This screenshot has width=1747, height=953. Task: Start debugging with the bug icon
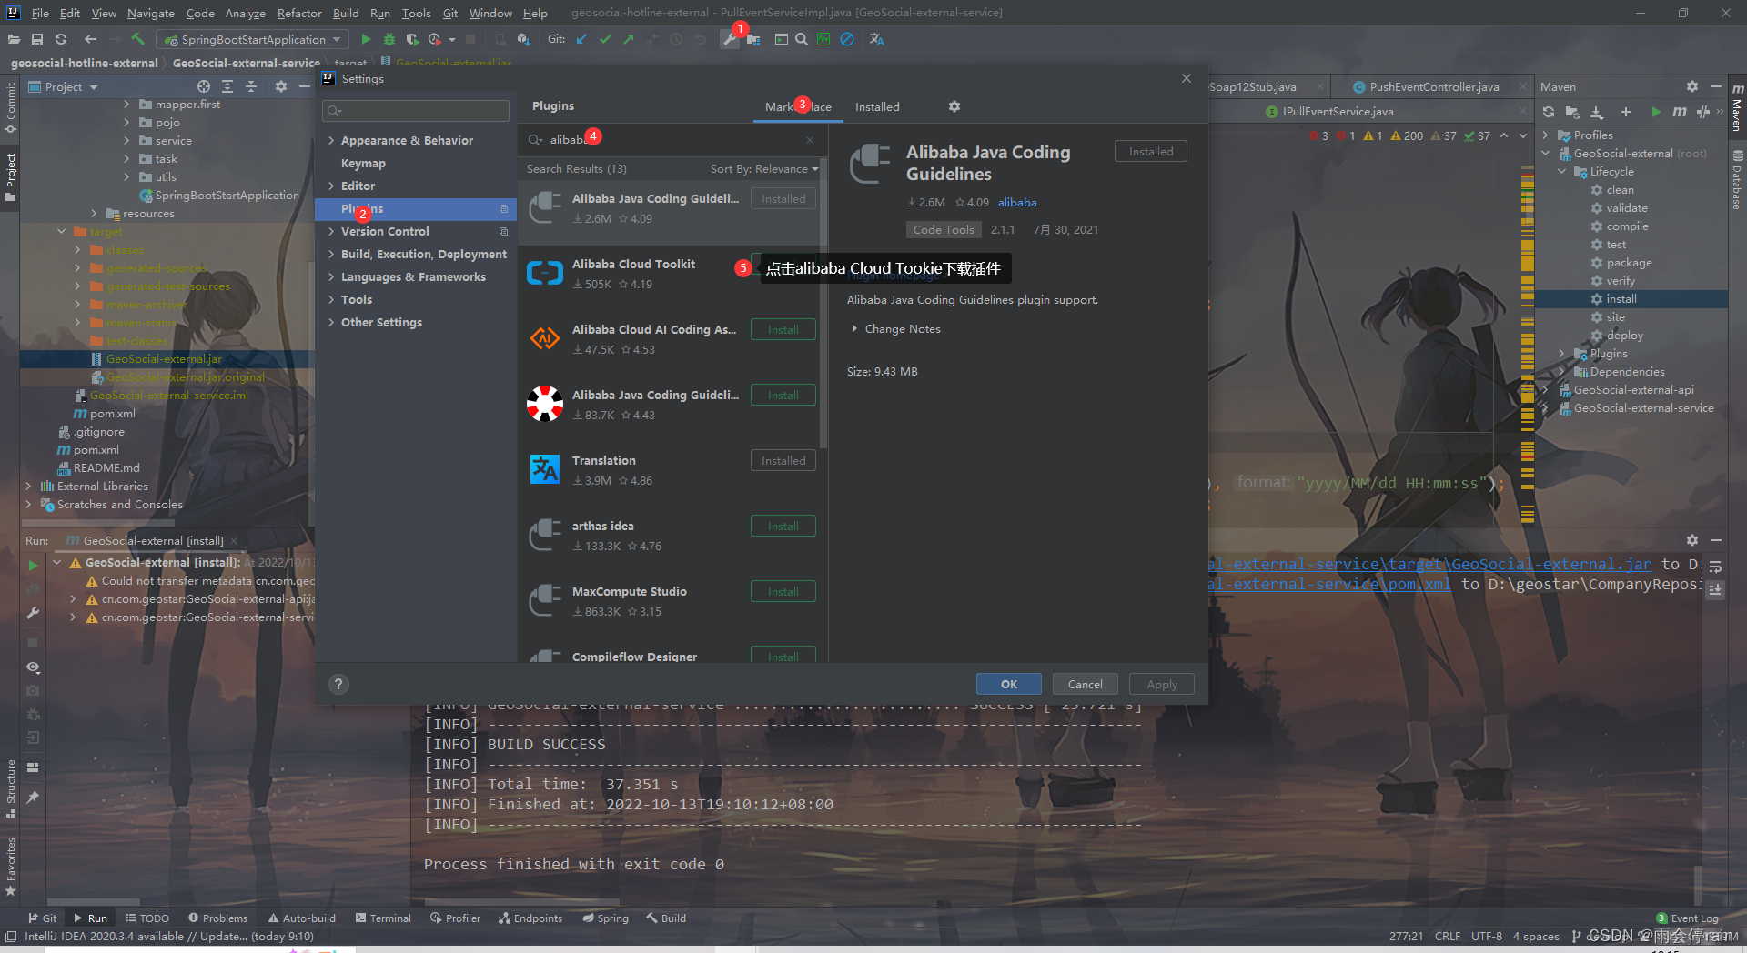click(389, 39)
